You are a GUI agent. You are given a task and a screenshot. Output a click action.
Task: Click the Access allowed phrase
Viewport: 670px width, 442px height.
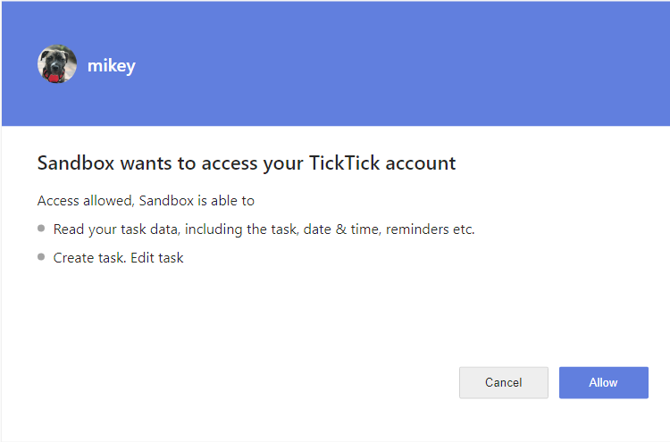(86, 201)
